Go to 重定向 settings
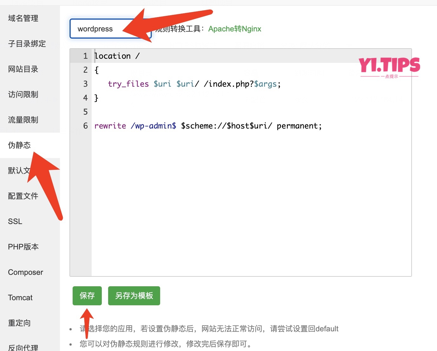437x351 pixels. pos(19,323)
